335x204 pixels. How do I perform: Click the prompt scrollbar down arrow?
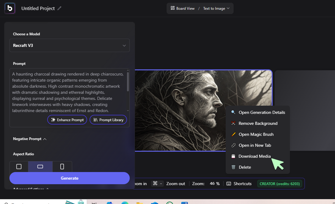click(x=128, y=111)
